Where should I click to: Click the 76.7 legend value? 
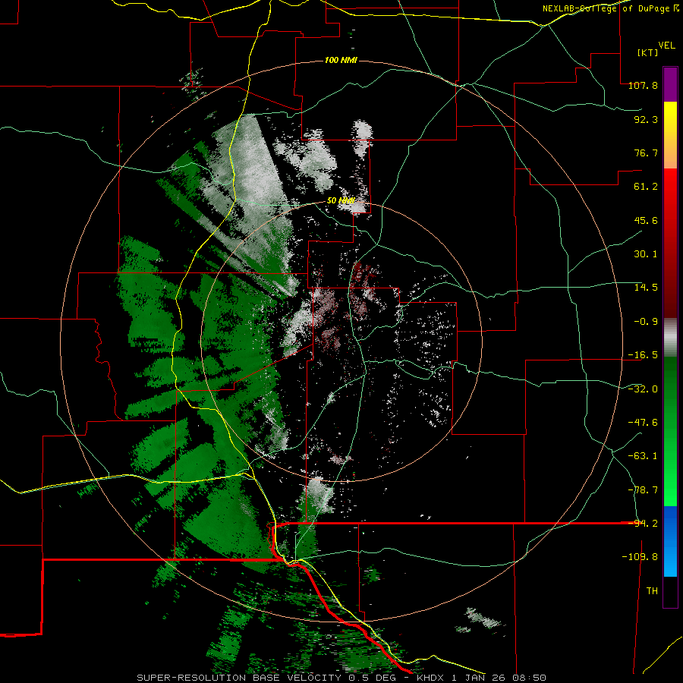pyautogui.click(x=646, y=153)
